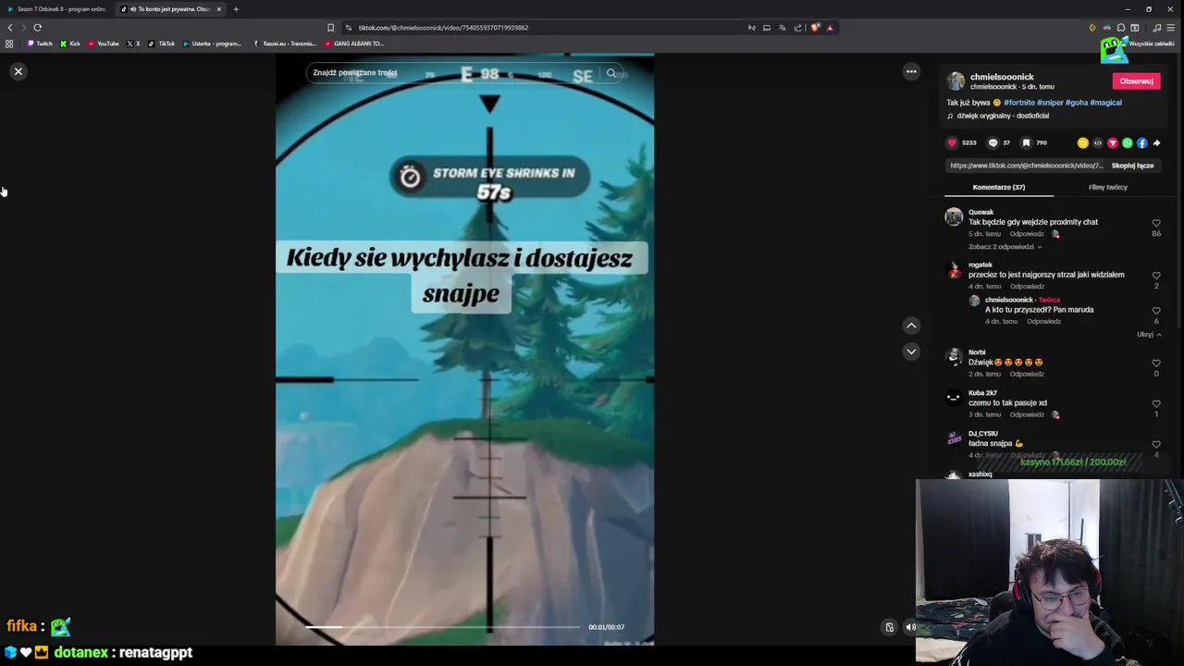Open the original sound 'dźwięk oryginalny - dostioficial'
1184x666 pixels.
[x=1003, y=116]
